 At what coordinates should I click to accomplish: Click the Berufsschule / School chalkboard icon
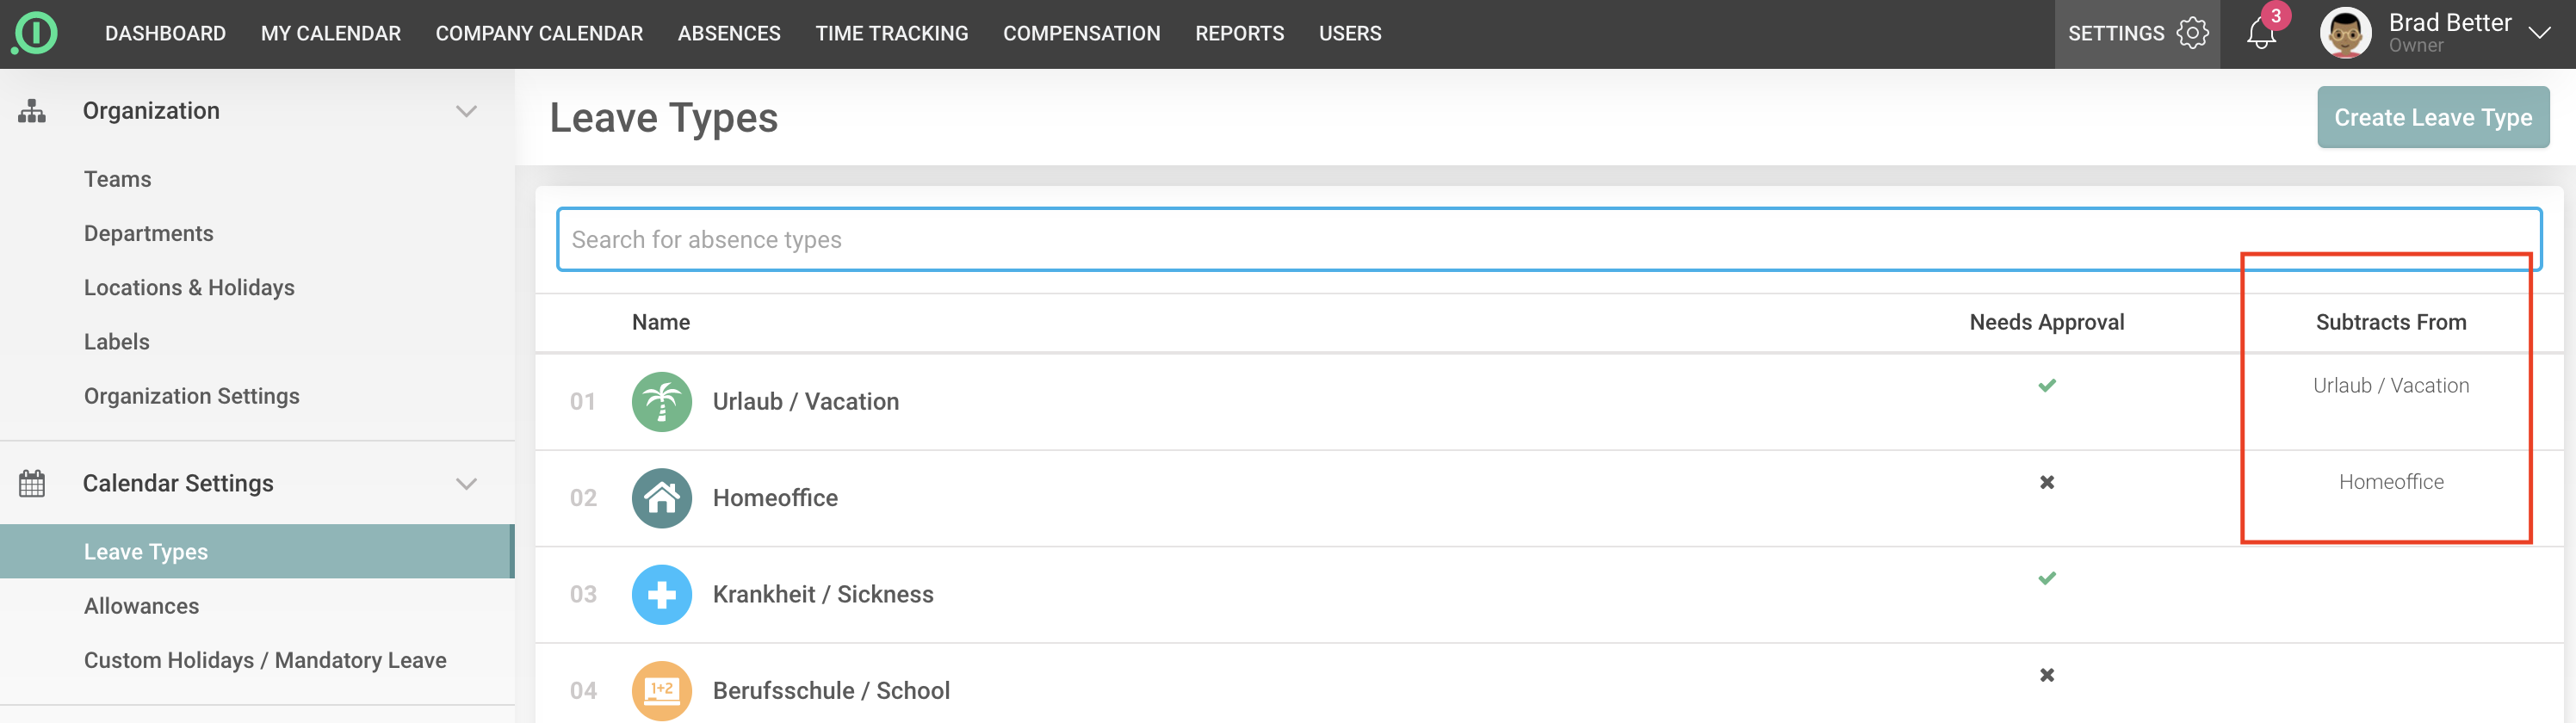661,690
